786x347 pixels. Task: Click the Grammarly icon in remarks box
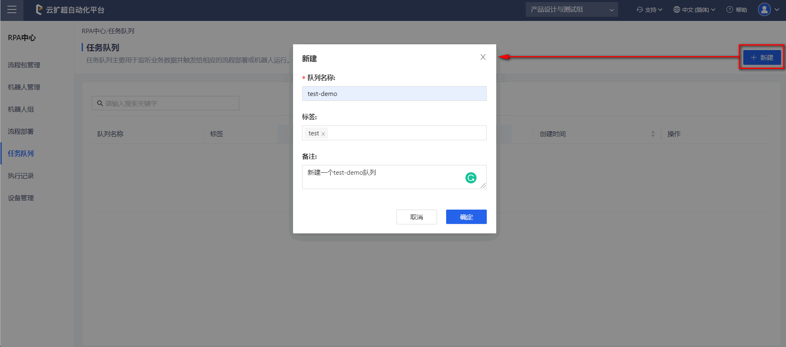471,178
